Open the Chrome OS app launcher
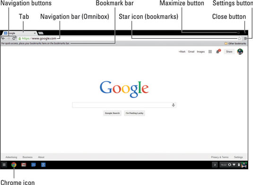This screenshot has height=185, width=253. tap(4, 165)
